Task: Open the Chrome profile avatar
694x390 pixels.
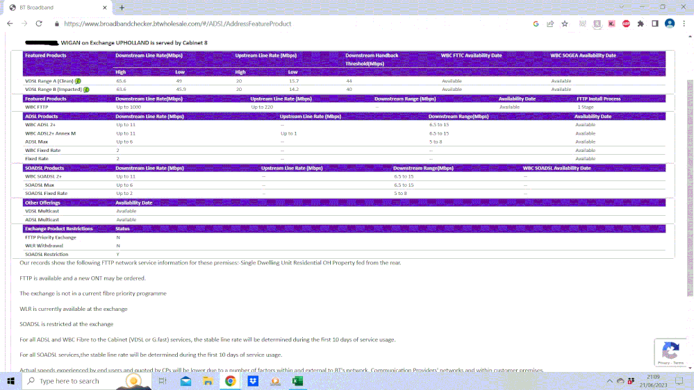Action: pyautogui.click(x=669, y=24)
